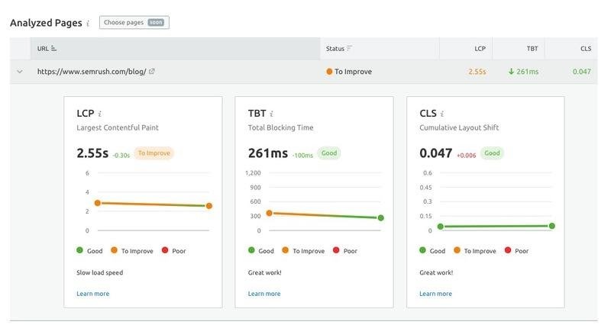
Task: Click the +0.006 change in CLS card
Action: (x=467, y=156)
